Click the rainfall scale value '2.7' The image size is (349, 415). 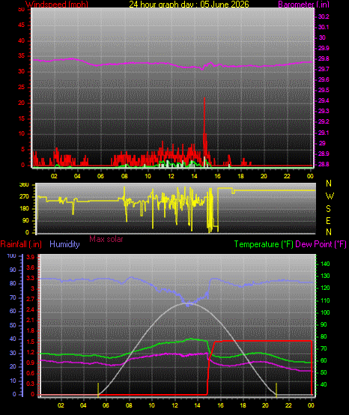(31, 300)
